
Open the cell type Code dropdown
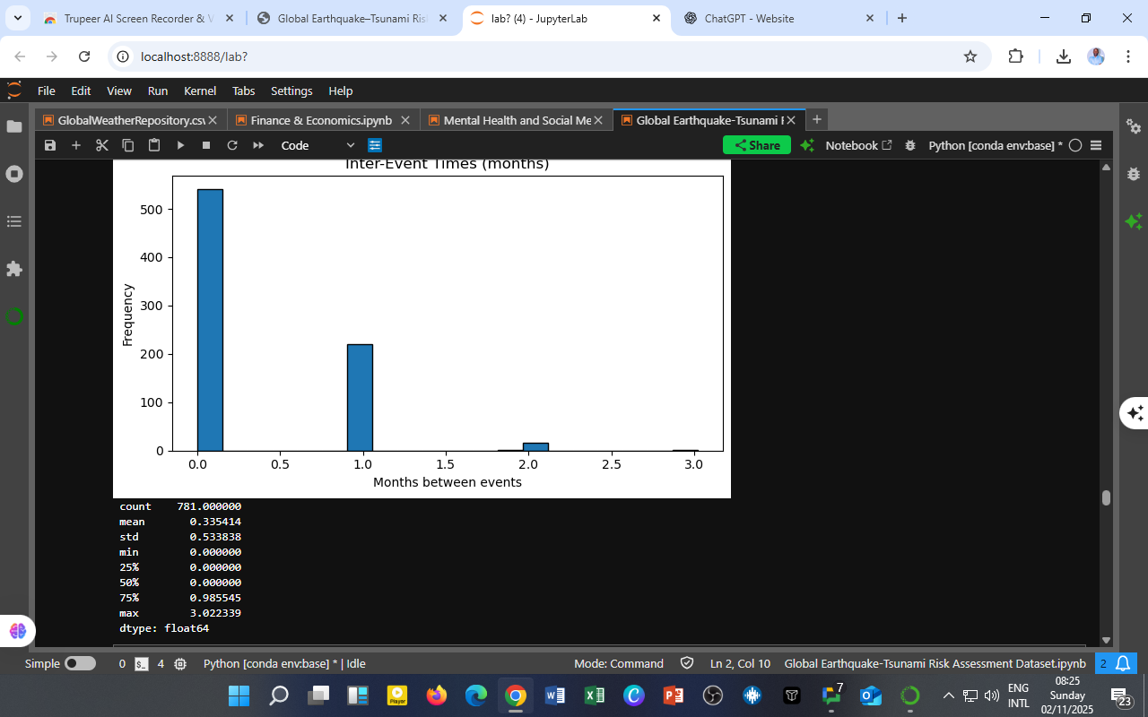pyautogui.click(x=317, y=145)
